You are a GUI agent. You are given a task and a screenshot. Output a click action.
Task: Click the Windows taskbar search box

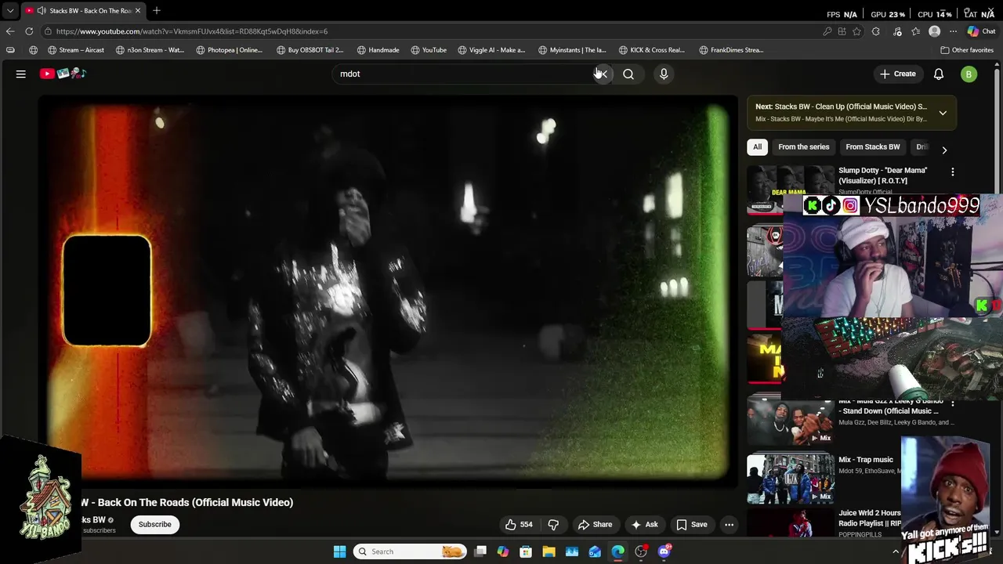tap(410, 551)
